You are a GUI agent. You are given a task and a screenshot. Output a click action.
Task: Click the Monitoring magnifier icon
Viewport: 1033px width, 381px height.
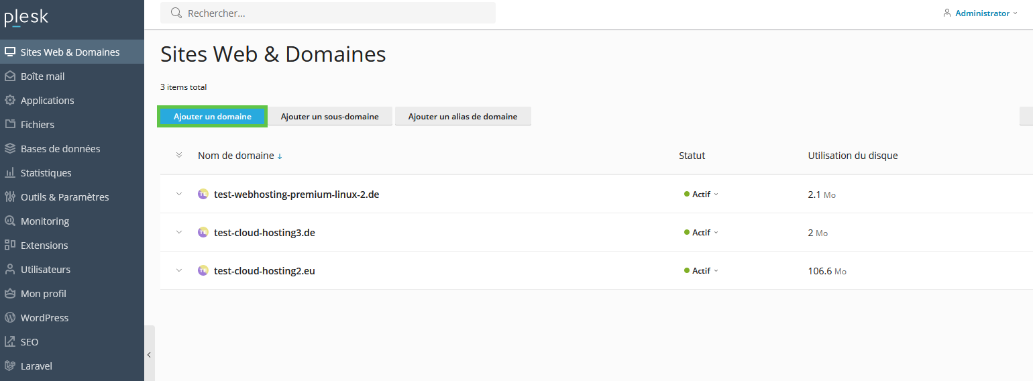click(10, 221)
